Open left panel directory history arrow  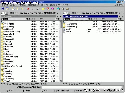tap(61, 16)
